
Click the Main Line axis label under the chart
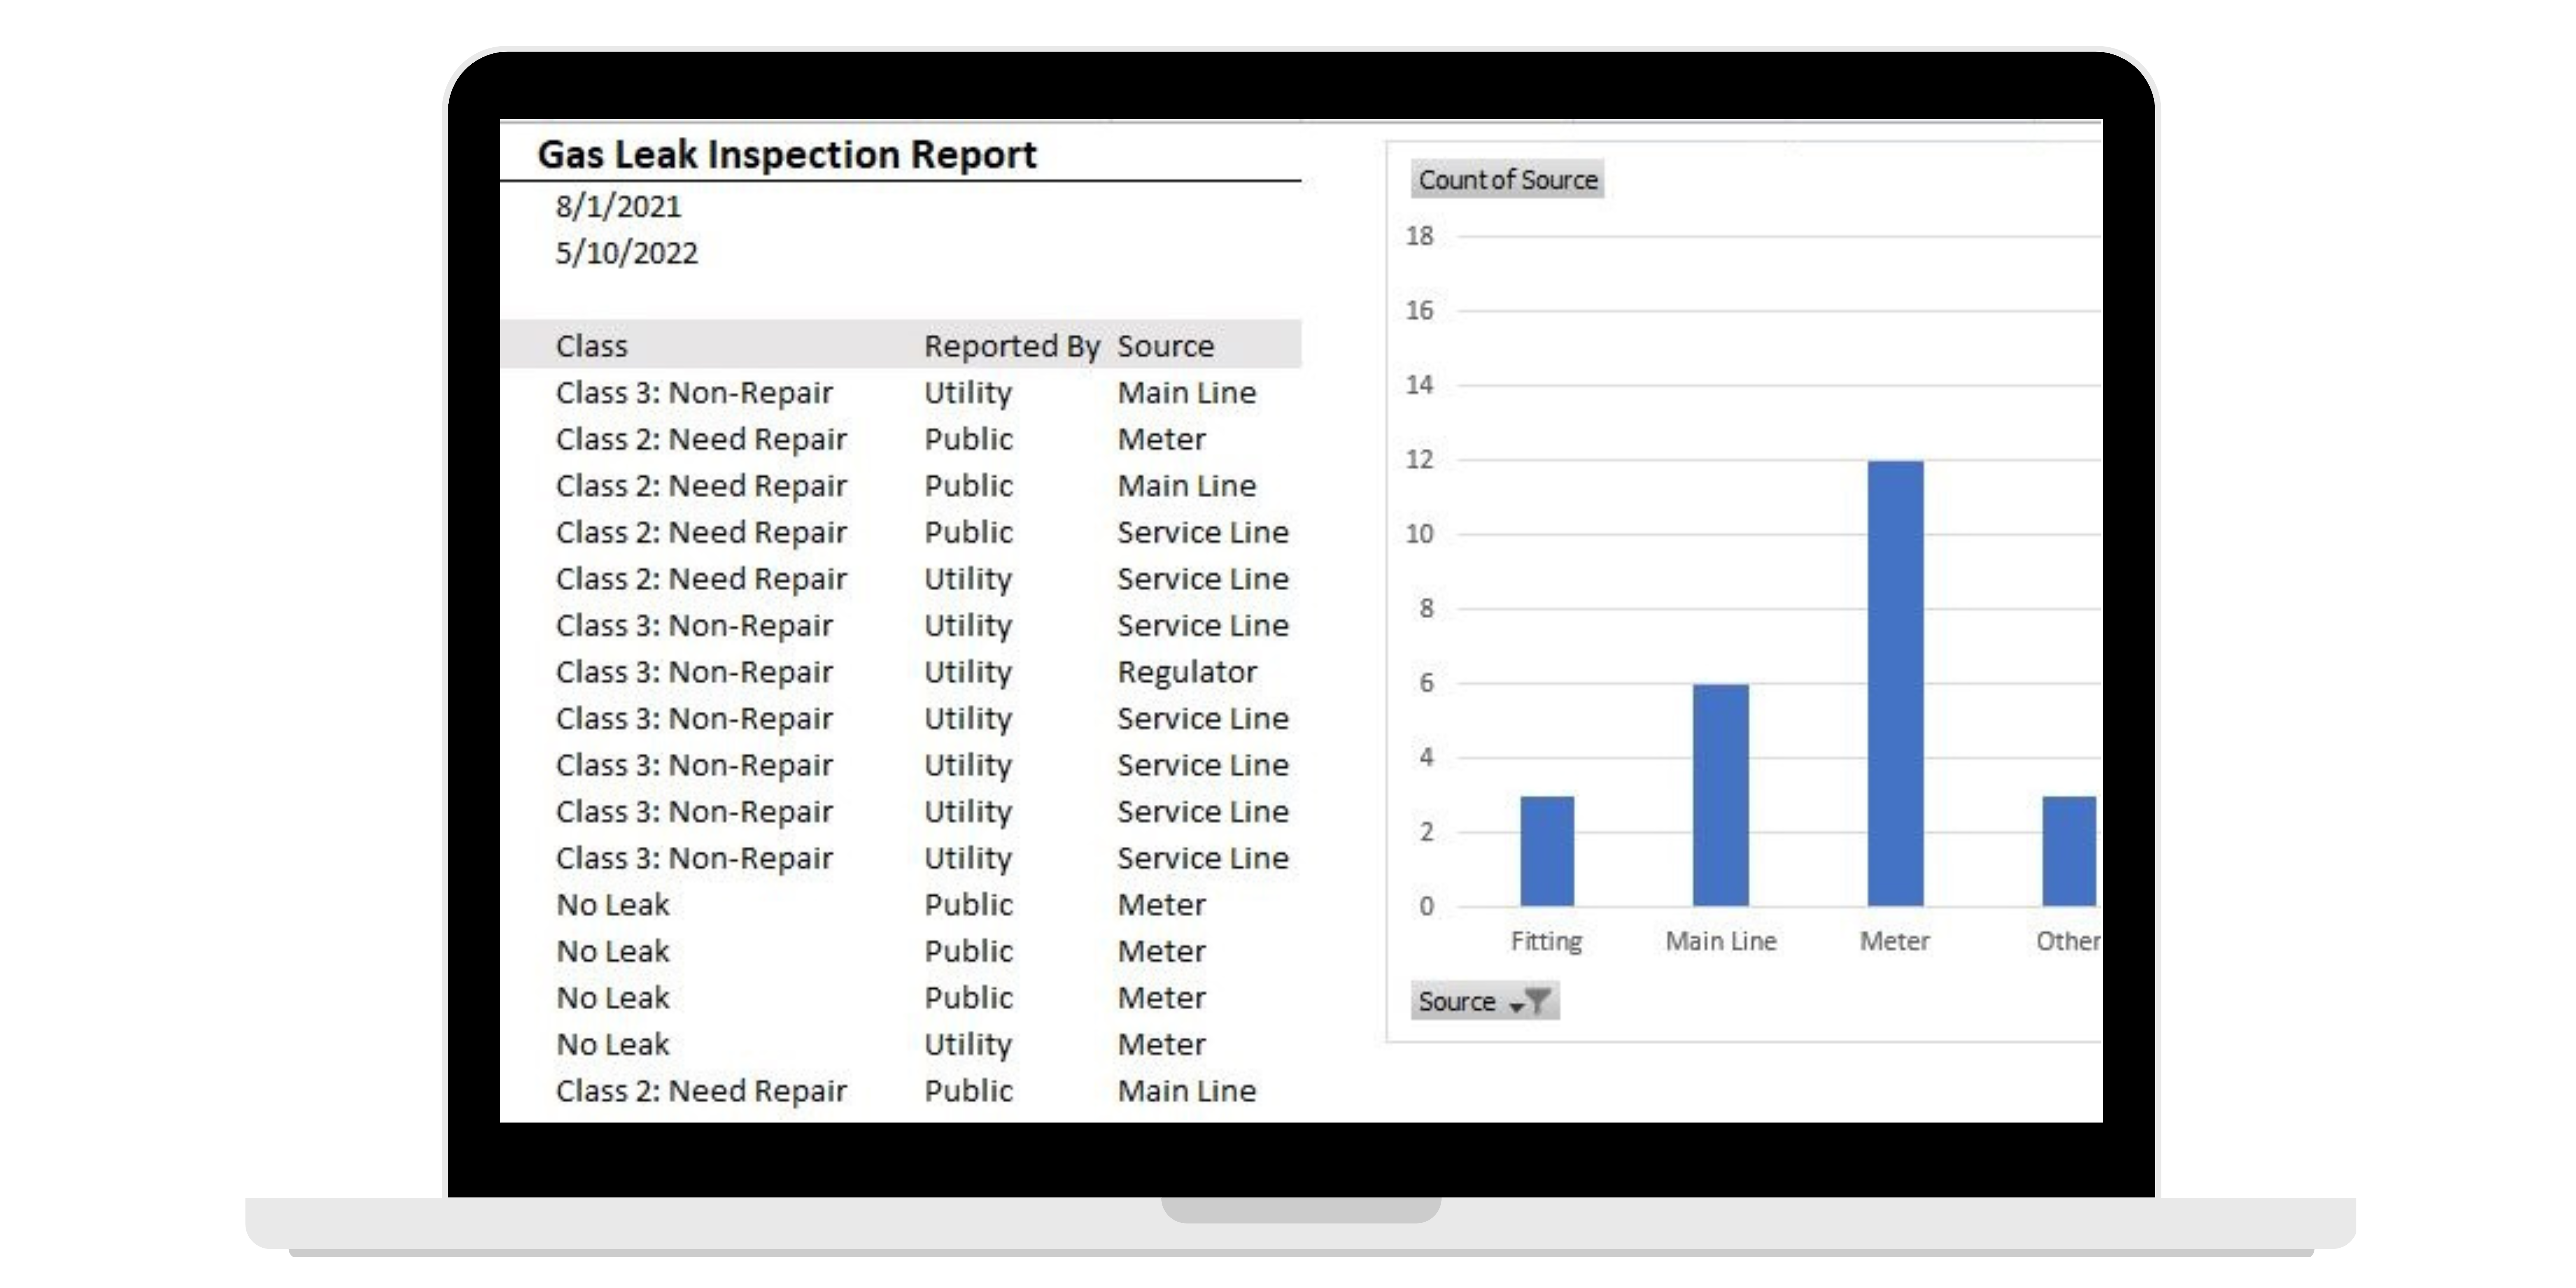[1721, 941]
